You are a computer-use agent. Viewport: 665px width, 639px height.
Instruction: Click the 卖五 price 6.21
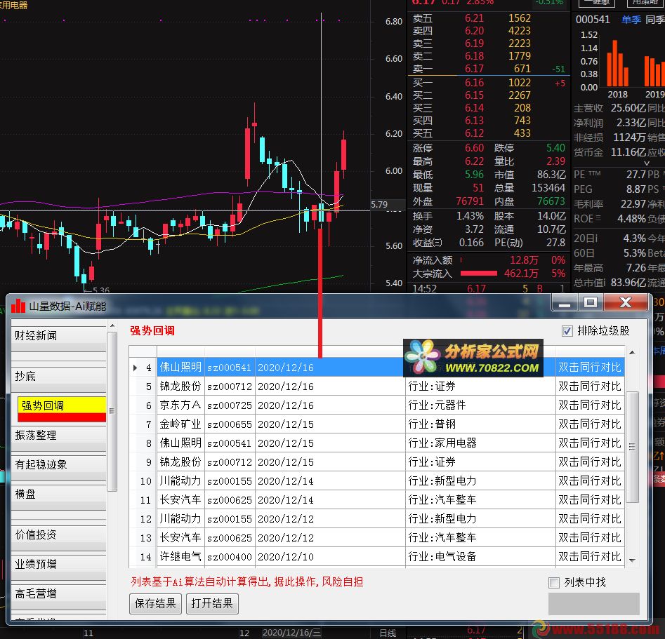(474, 18)
